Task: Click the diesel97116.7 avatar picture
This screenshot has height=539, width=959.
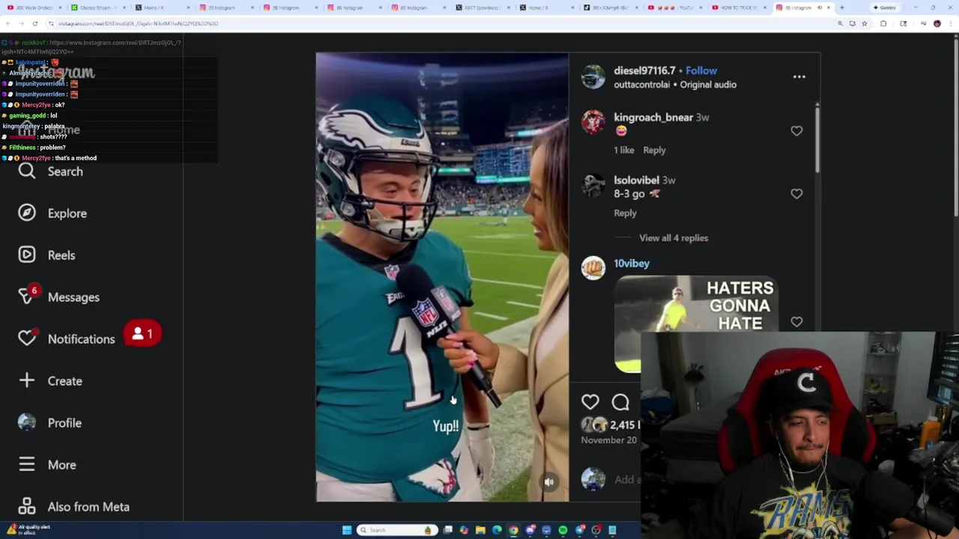Action: (593, 77)
